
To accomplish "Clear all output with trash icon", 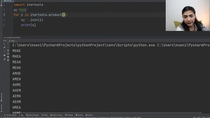I will pos(8,60).
